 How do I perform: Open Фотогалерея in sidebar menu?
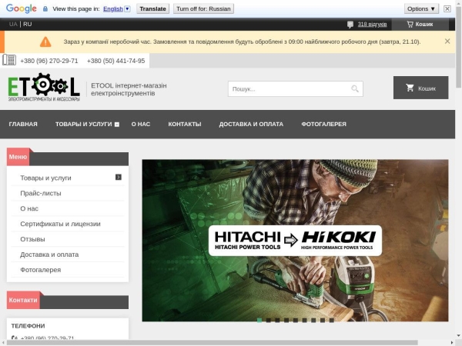pyautogui.click(x=40, y=270)
